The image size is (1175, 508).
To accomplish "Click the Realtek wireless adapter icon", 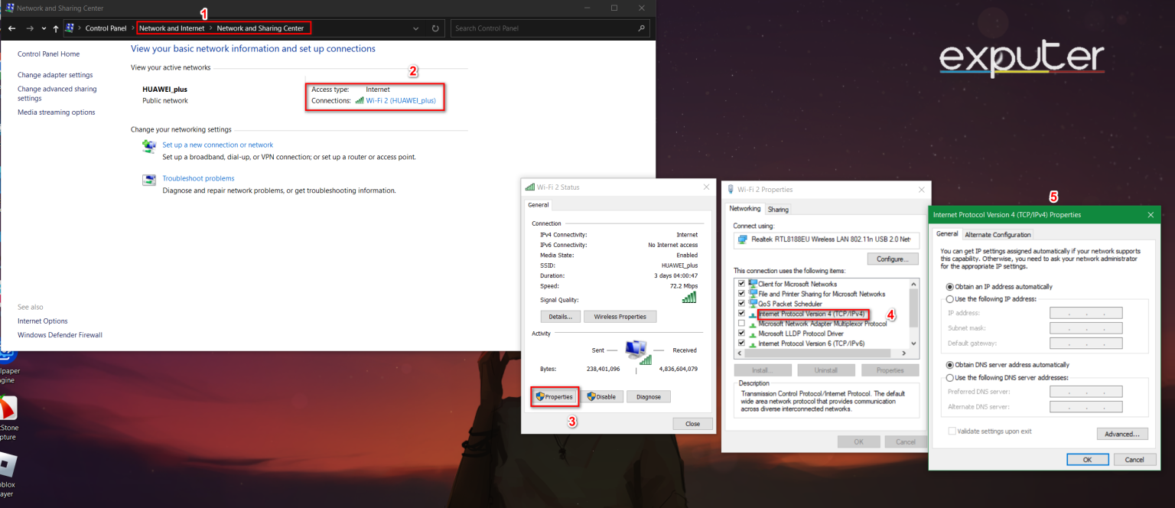I will tap(741, 240).
